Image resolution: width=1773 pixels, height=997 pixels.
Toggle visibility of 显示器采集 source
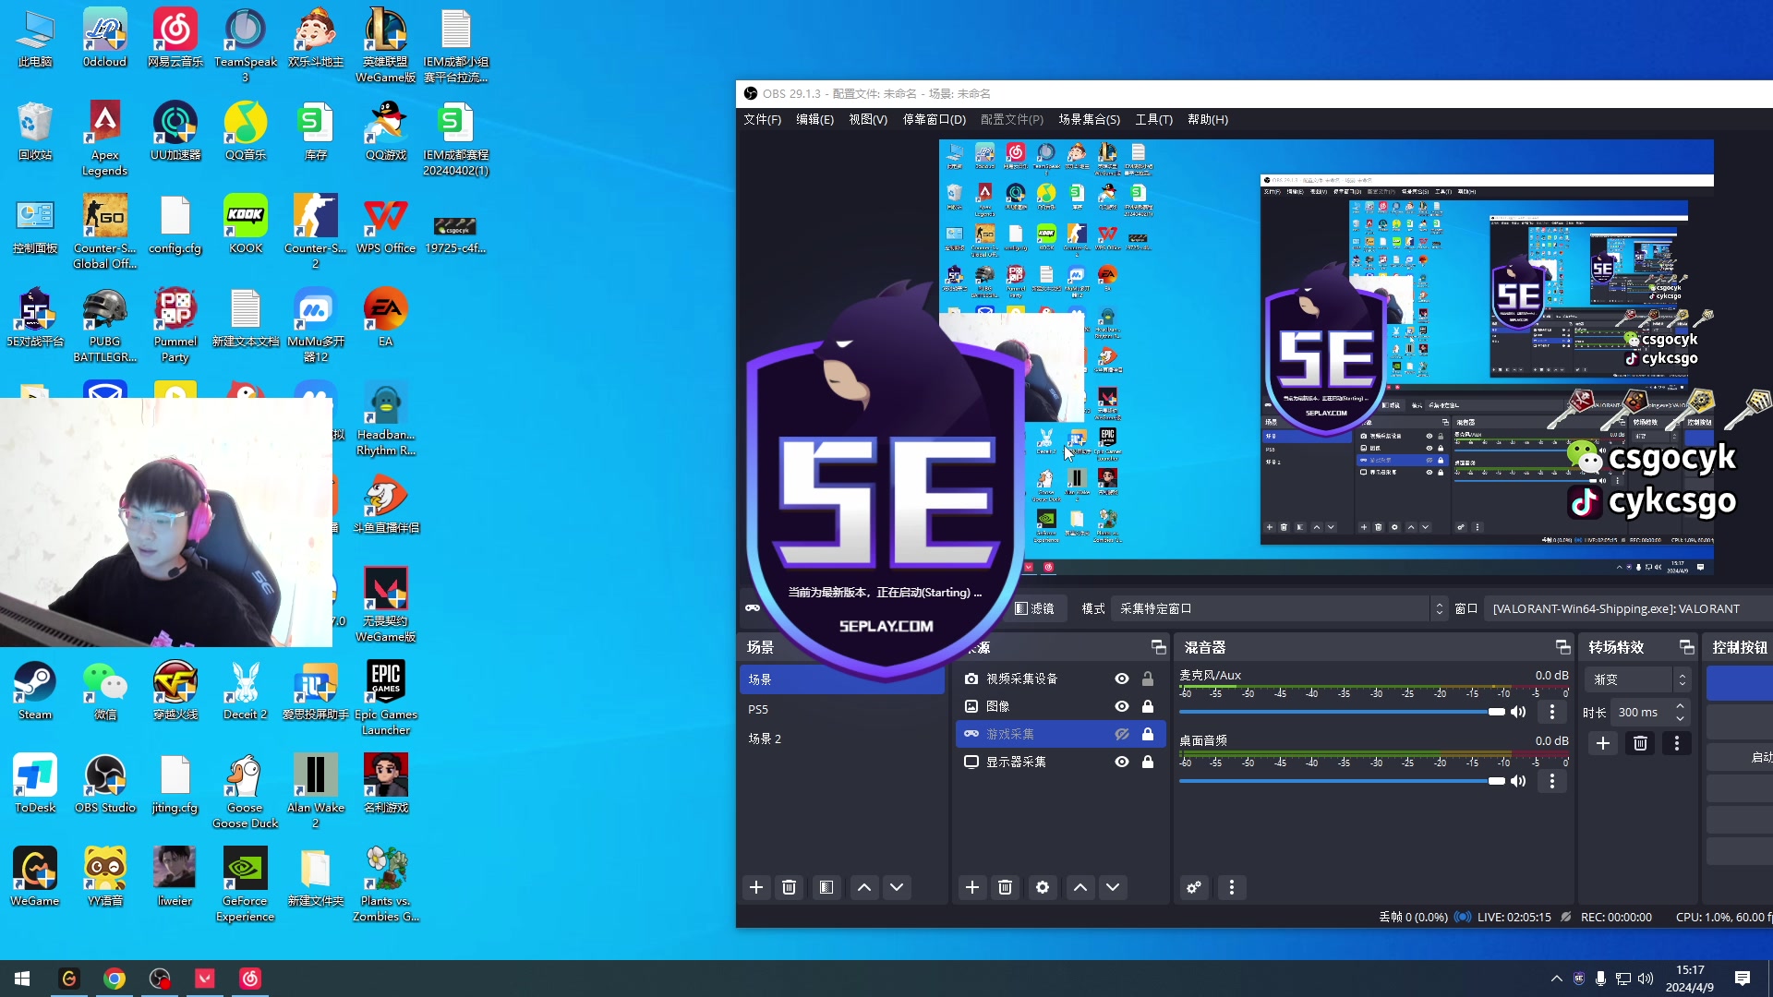tap(1122, 762)
